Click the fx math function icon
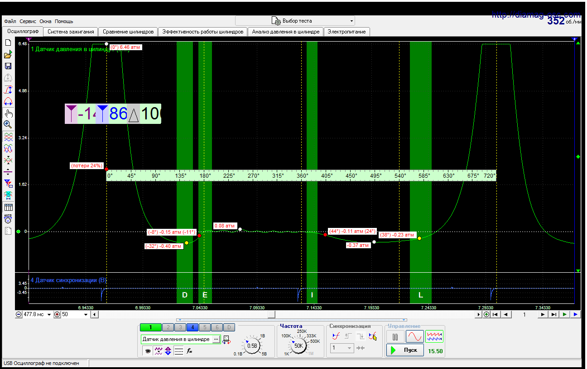The height and width of the screenshot is (369, 587). [x=190, y=350]
